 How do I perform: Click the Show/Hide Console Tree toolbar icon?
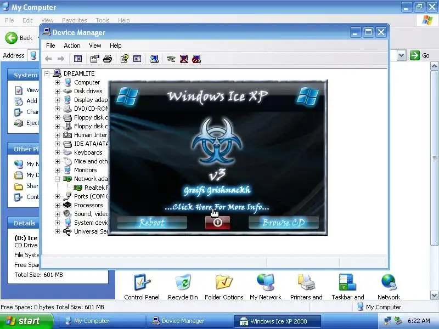77,59
